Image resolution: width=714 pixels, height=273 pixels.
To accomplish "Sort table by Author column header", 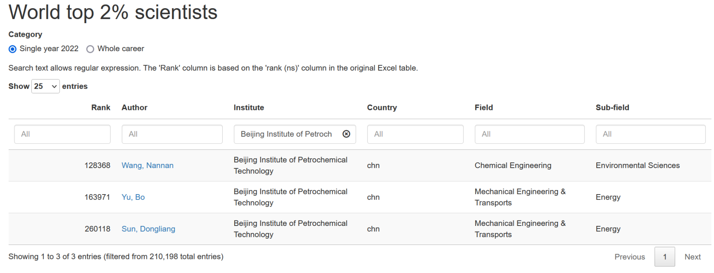I will 134,107.
